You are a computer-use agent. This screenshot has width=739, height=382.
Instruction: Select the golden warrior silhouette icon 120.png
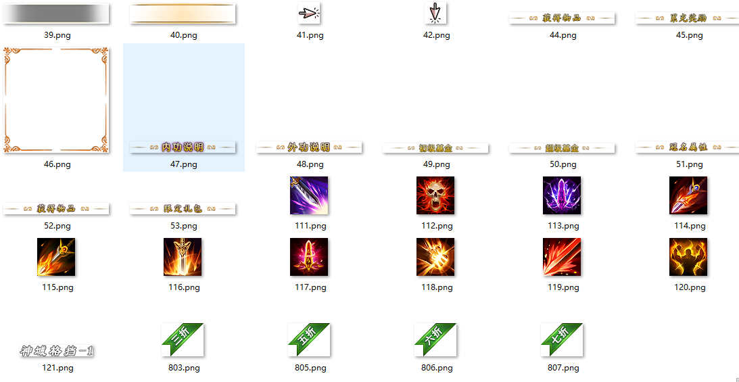coord(688,257)
